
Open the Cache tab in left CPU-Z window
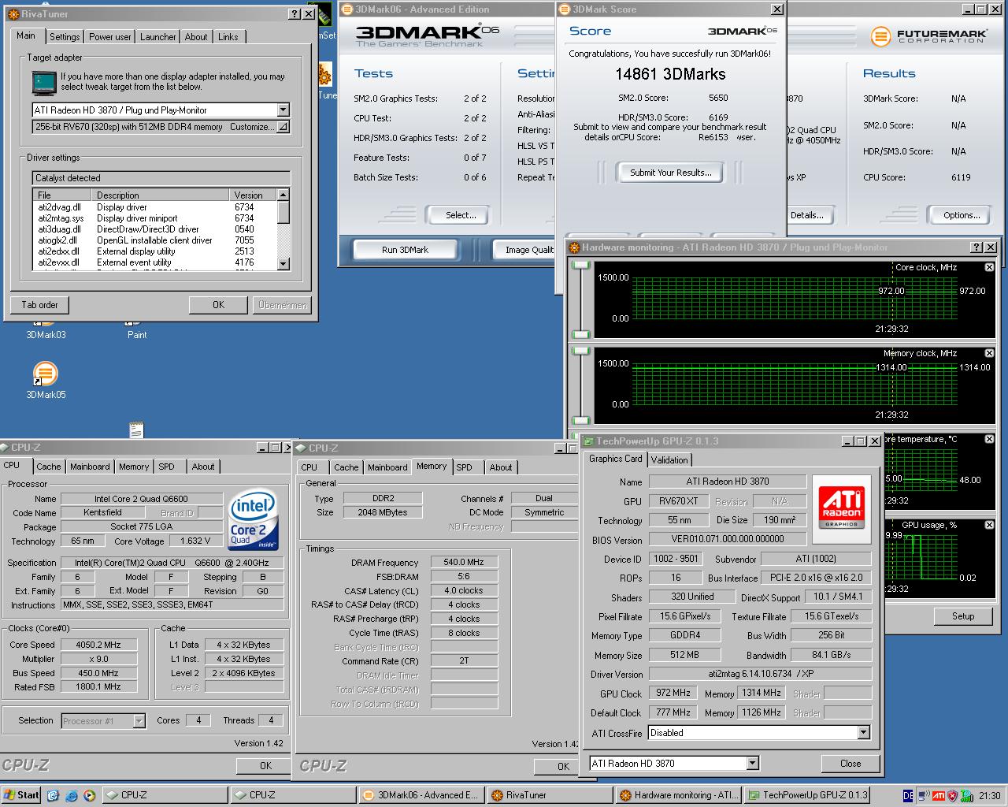pyautogui.click(x=48, y=467)
